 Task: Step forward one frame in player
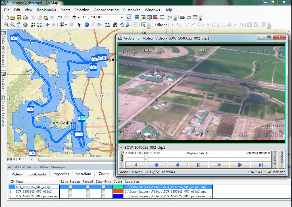pos(219,165)
